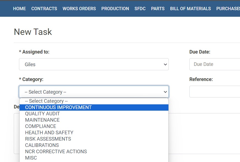Viewport: 240px width, 162px height.
Task: Choose NCR Corrective Actions option
Action: (56, 152)
